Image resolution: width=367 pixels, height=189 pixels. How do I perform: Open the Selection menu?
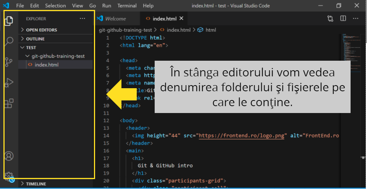[56, 6]
